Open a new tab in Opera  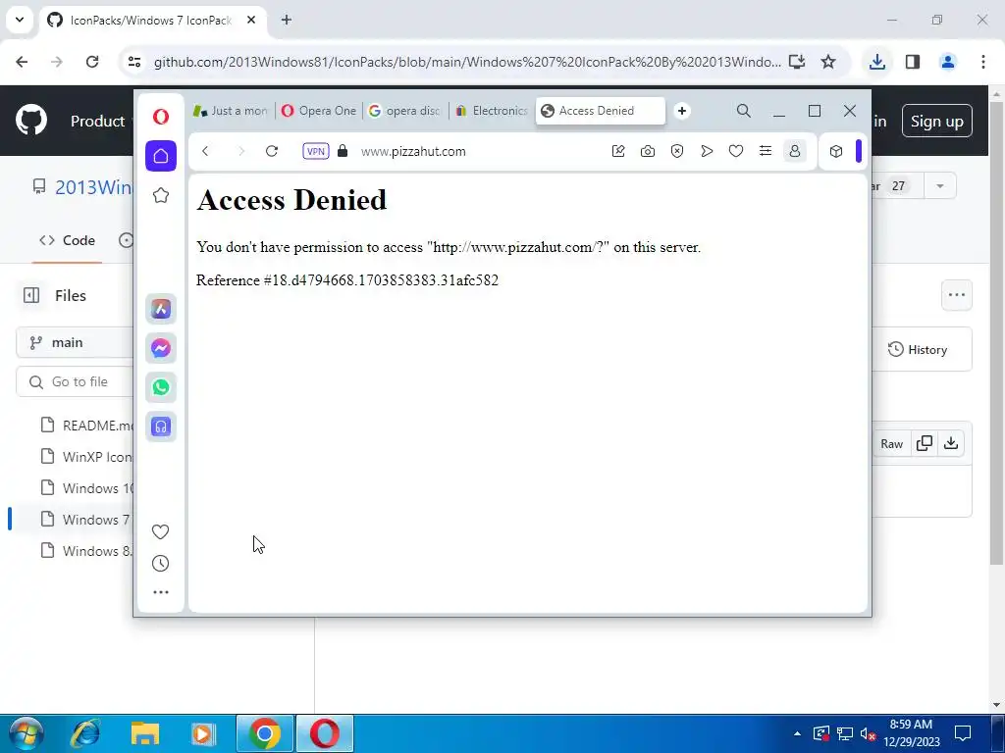pos(682,111)
